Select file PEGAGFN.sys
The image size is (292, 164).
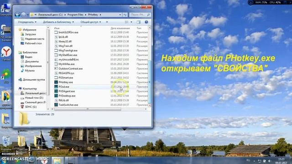[x=66, y=73]
